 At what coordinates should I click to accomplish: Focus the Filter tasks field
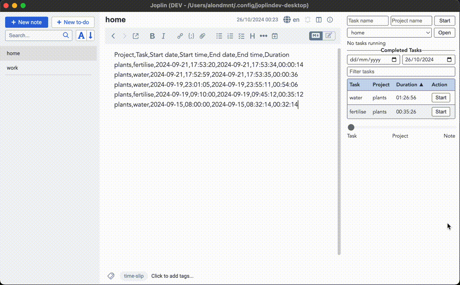(x=401, y=71)
